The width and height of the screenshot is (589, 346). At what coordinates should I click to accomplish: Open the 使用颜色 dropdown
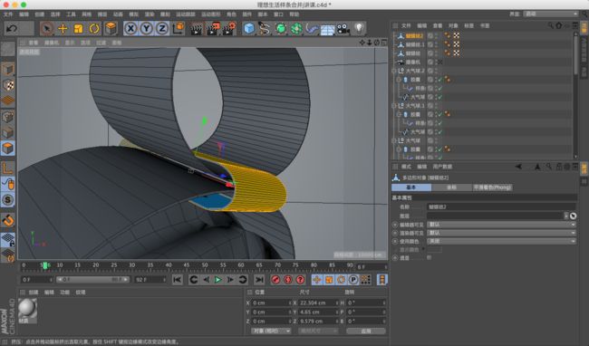(x=501, y=241)
